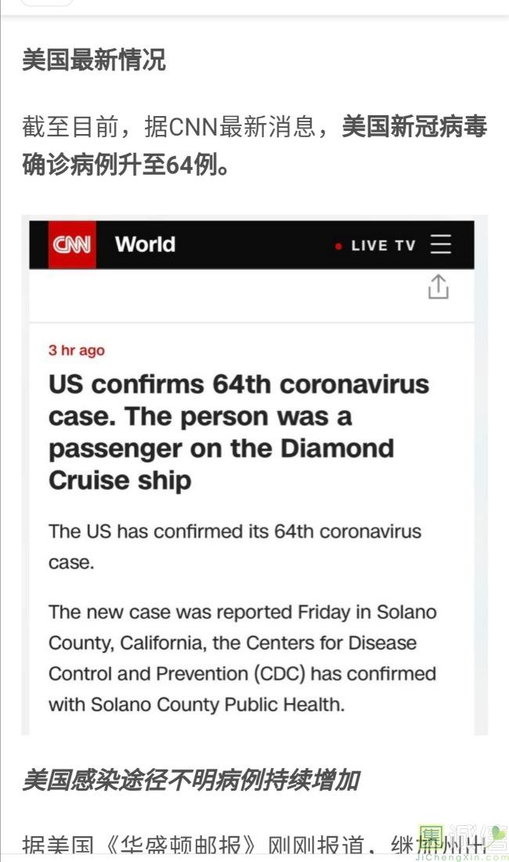Click the green watermark logo at the bottom right
Image resolution: width=509 pixels, height=862 pixels.
pyautogui.click(x=432, y=837)
